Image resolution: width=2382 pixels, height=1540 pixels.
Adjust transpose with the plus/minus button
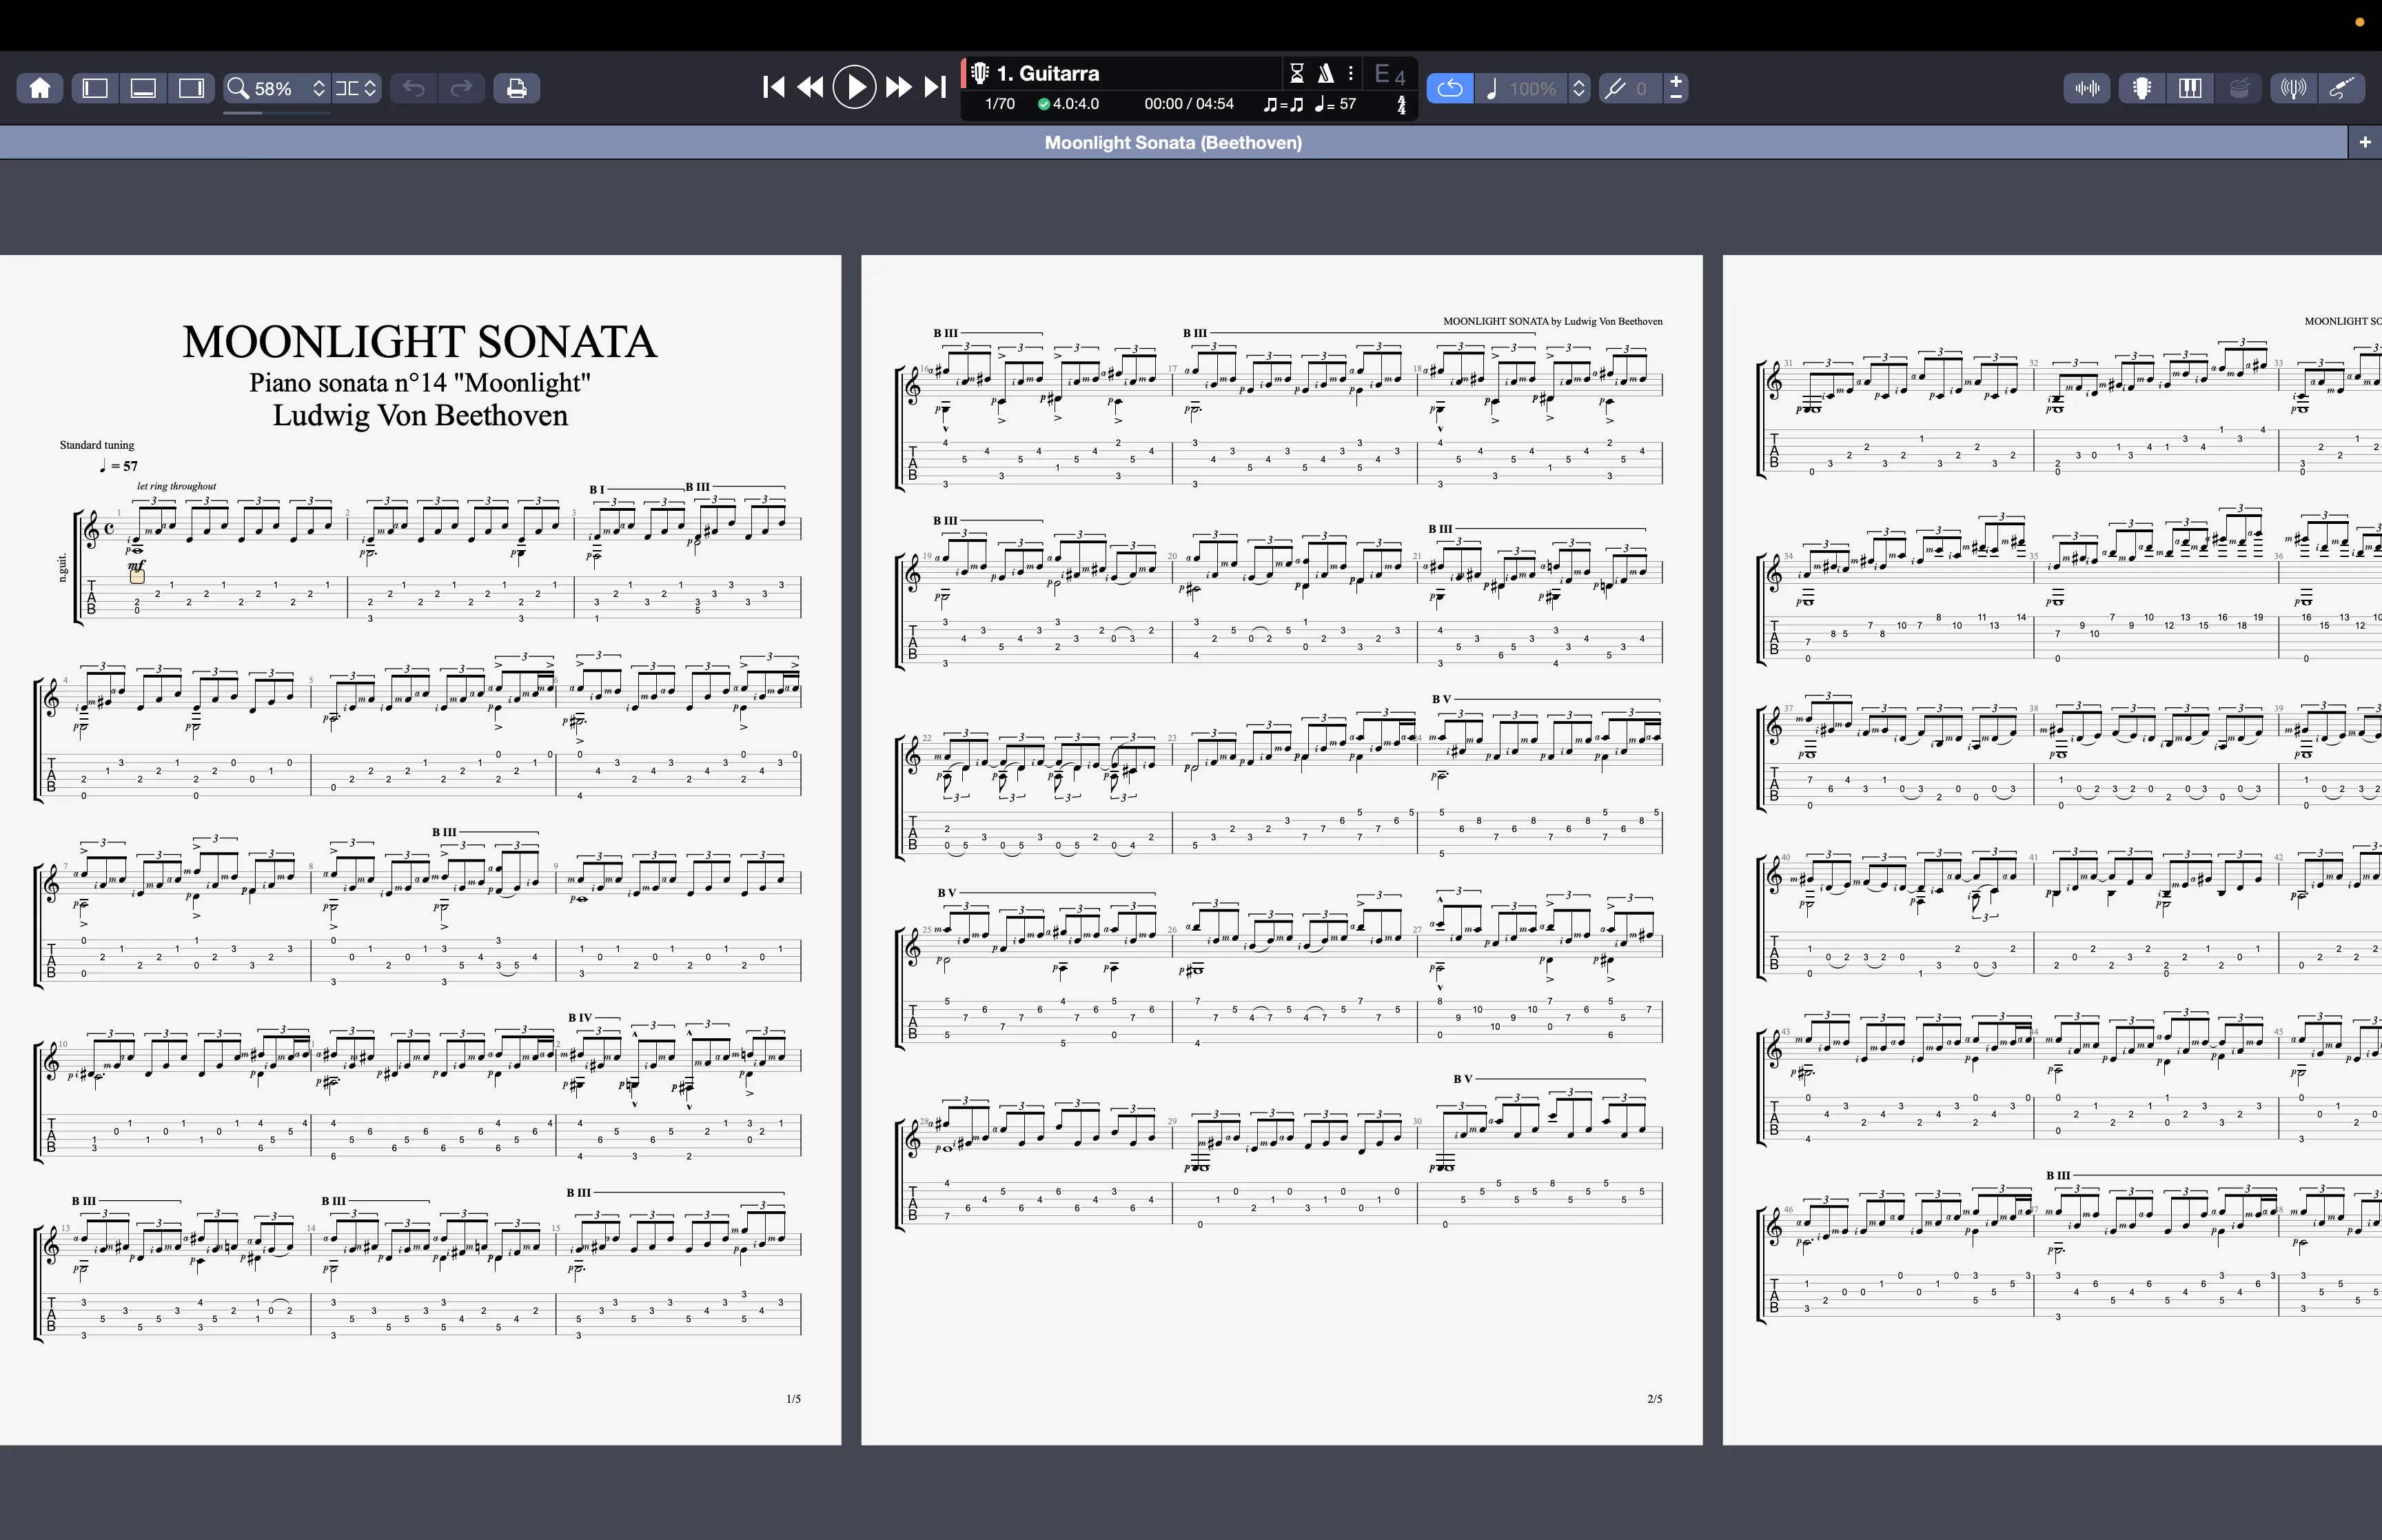(x=1676, y=88)
